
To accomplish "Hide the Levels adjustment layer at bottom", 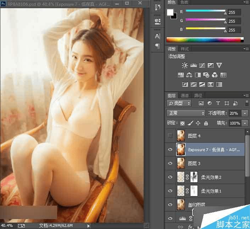I will click(170, 218).
